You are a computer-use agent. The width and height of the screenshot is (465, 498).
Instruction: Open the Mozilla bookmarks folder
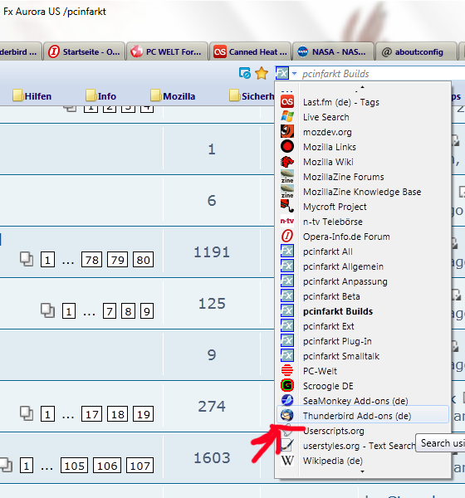point(173,95)
